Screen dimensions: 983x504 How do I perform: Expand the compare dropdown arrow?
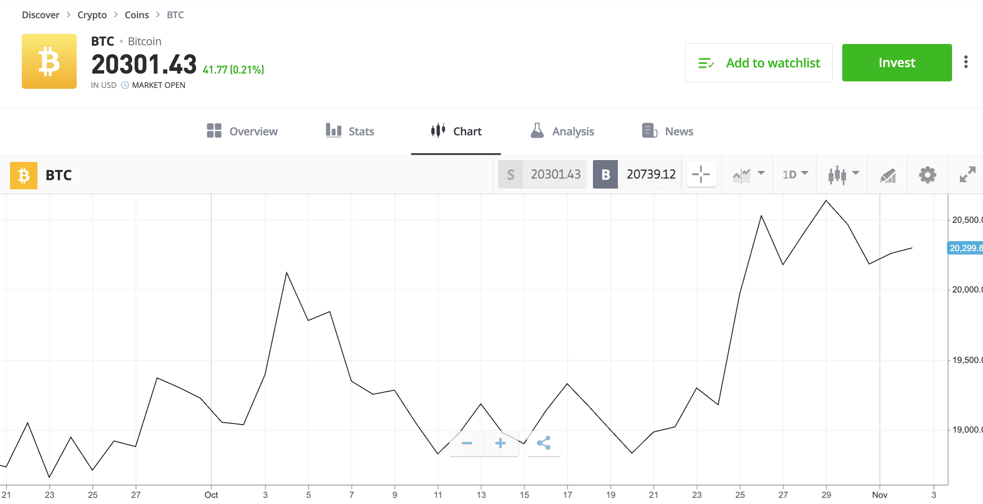click(761, 173)
